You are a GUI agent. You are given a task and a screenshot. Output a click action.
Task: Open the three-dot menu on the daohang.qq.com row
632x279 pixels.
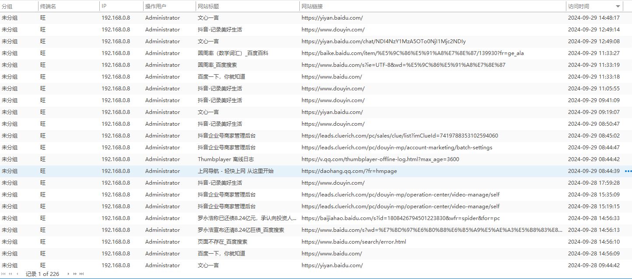(x=628, y=171)
